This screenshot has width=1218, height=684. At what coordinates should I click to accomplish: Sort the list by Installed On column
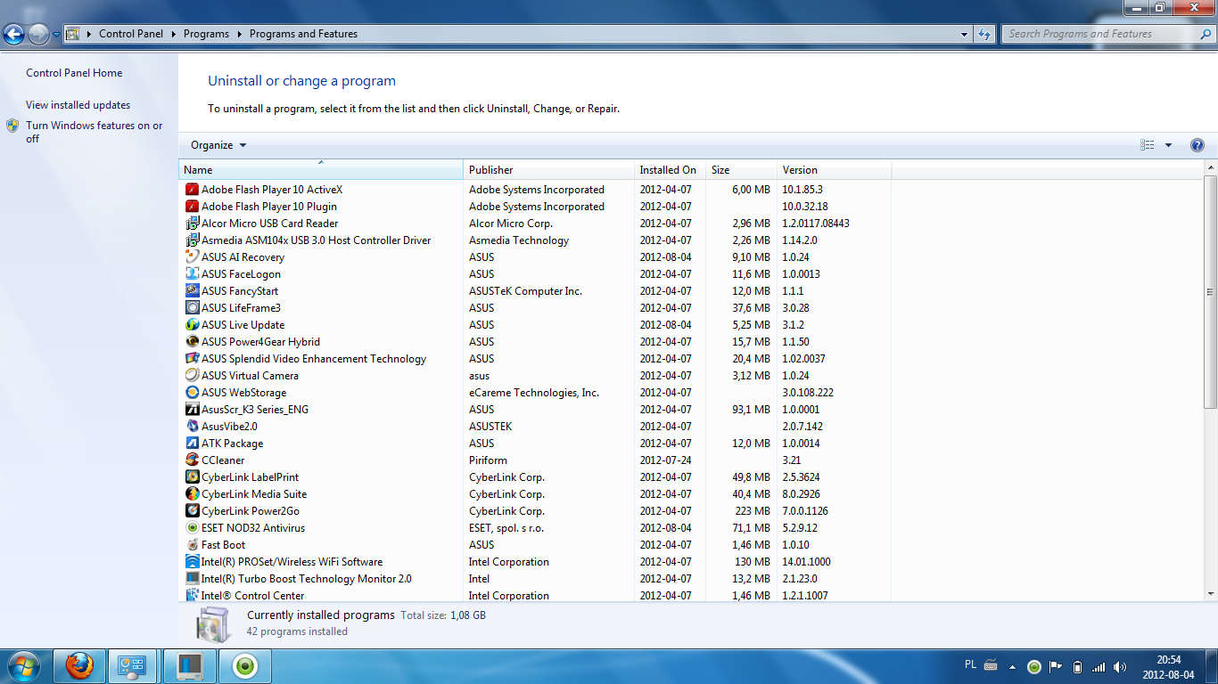tap(670, 170)
